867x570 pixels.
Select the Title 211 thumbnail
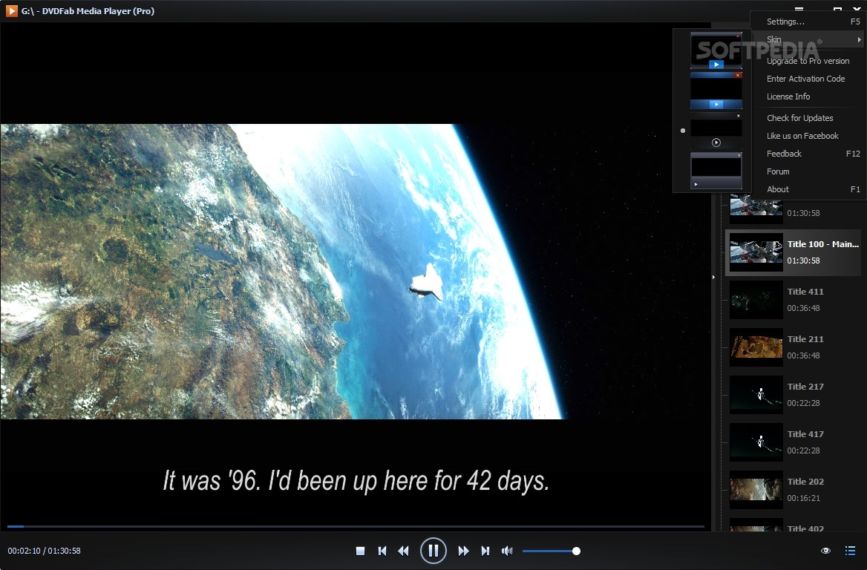756,347
